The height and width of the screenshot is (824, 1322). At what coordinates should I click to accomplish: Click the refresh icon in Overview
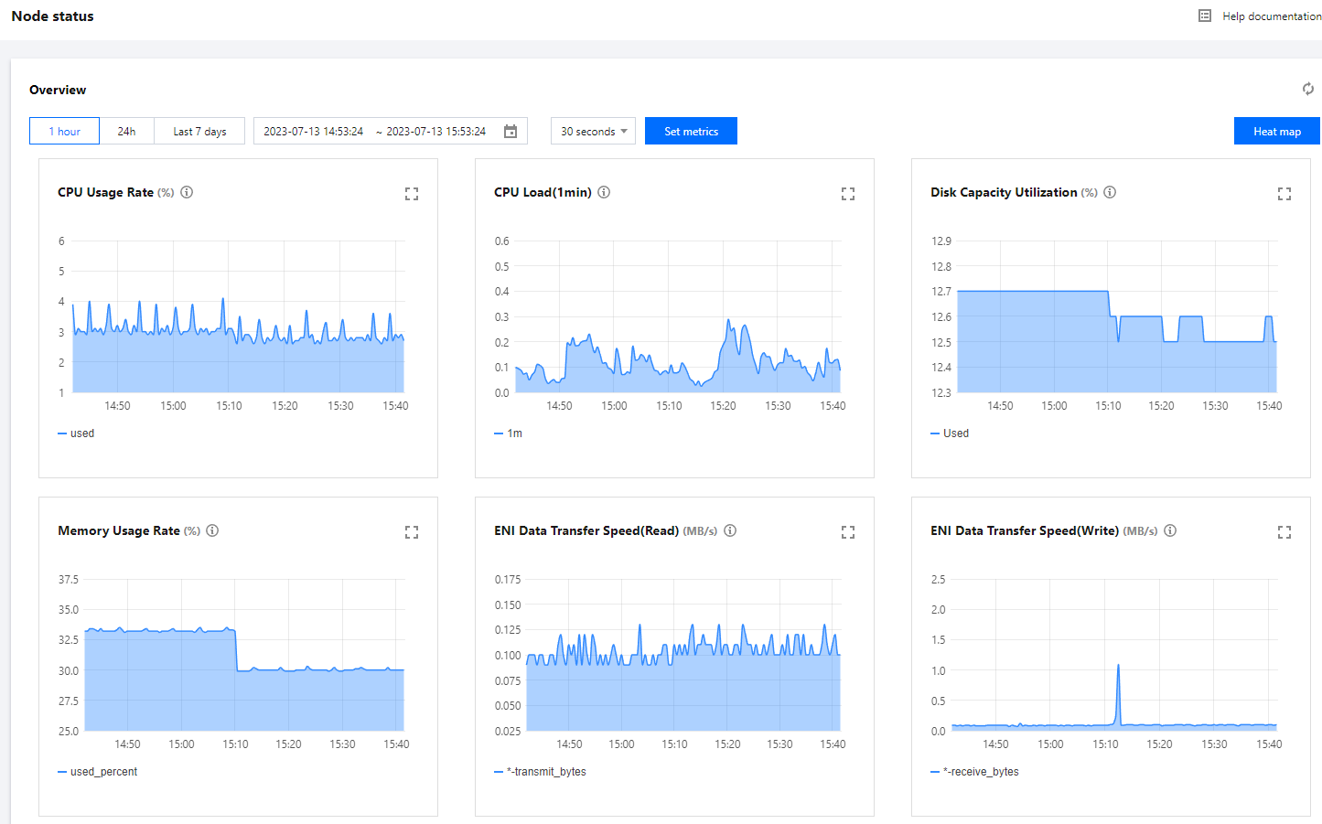(x=1308, y=89)
